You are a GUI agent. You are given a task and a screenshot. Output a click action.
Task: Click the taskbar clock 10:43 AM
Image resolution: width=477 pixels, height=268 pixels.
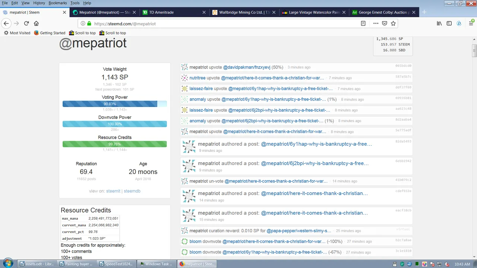pyautogui.click(x=462, y=264)
